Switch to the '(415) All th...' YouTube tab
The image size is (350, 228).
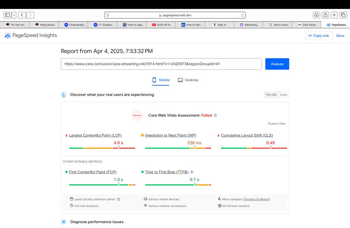[x=161, y=25]
